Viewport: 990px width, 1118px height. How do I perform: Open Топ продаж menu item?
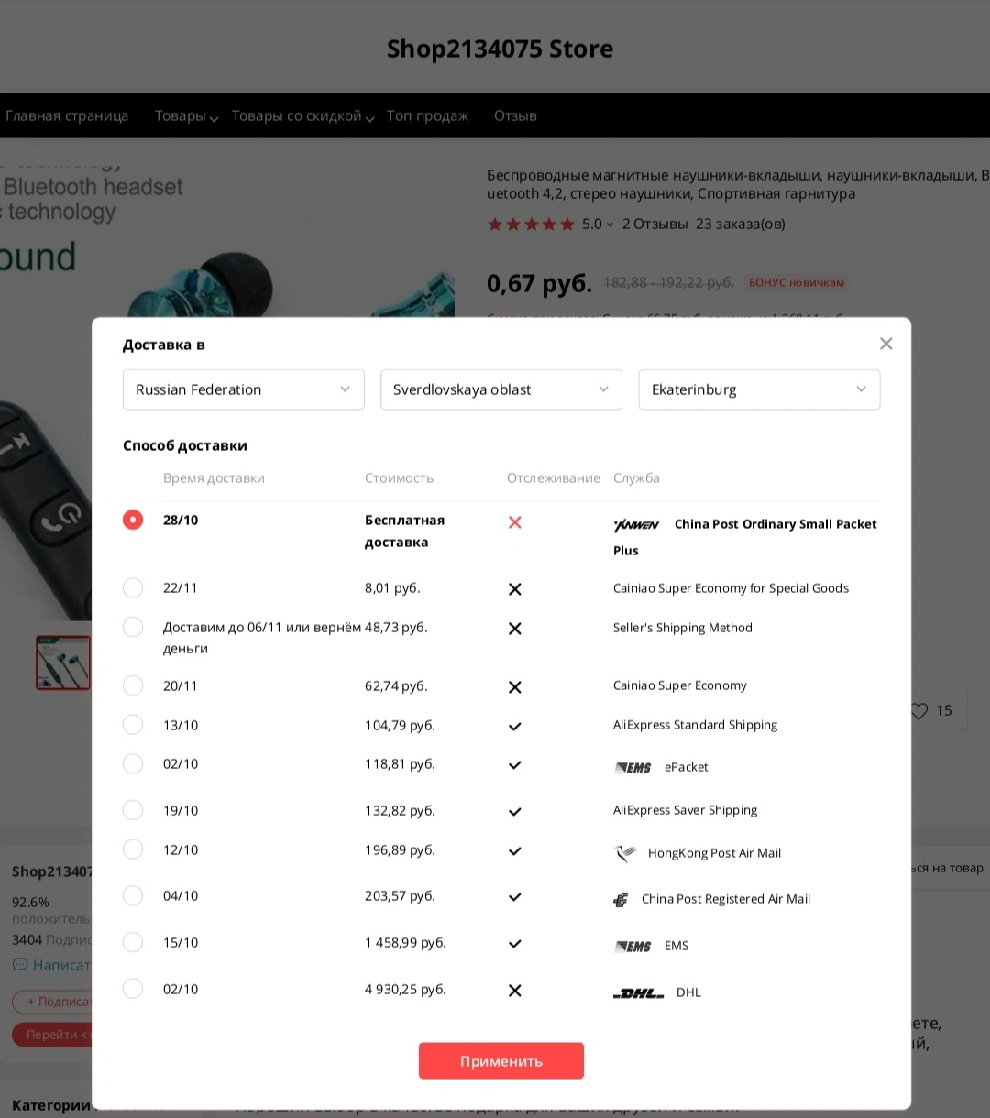(x=427, y=115)
